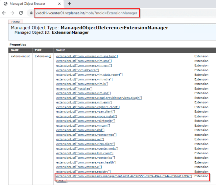Viewport: 216px width, 188px height.
Task: Open extensionList com.vmware.vim.vcha link
Action: coord(84,79)
